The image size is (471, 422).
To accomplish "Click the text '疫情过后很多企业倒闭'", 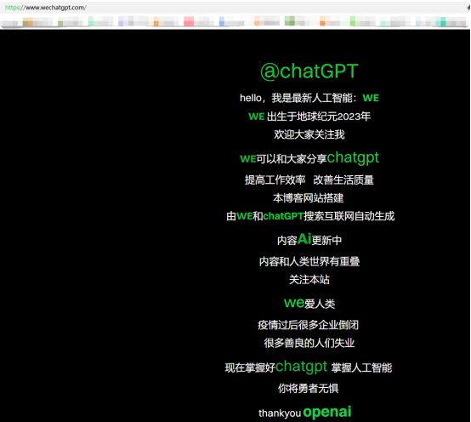I will tap(309, 325).
